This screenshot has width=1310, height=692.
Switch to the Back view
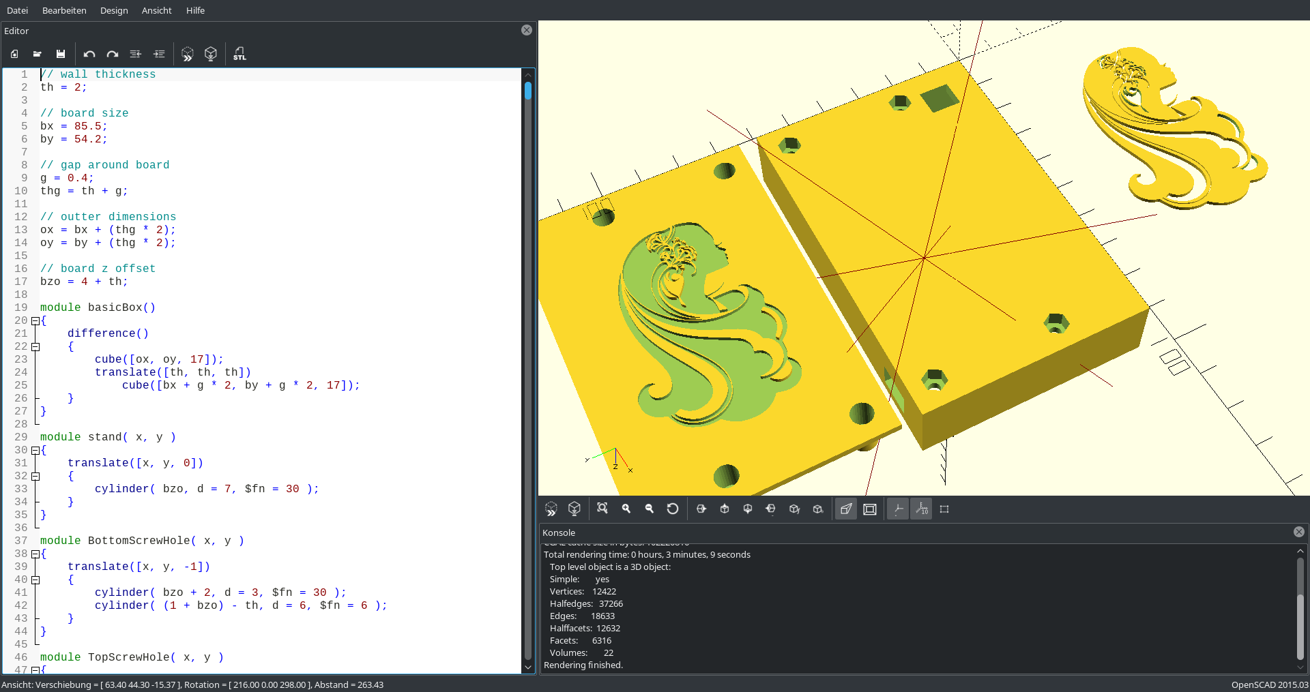coord(817,509)
